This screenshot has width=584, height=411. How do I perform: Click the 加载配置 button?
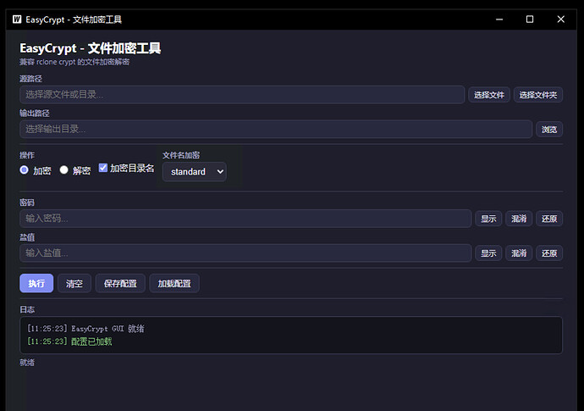tap(174, 283)
